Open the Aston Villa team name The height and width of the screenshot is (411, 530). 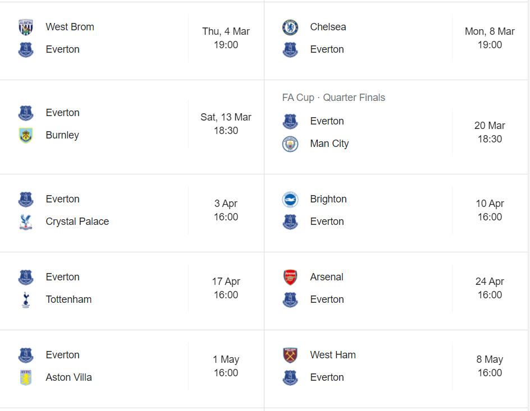click(68, 377)
